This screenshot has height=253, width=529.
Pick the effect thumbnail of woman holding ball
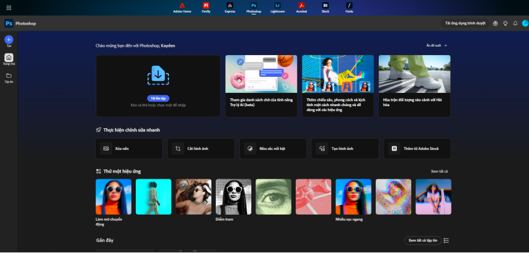(194, 197)
